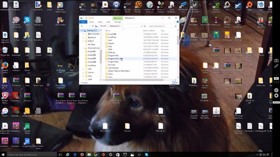Select the Steam desktop shortcut

238,6
